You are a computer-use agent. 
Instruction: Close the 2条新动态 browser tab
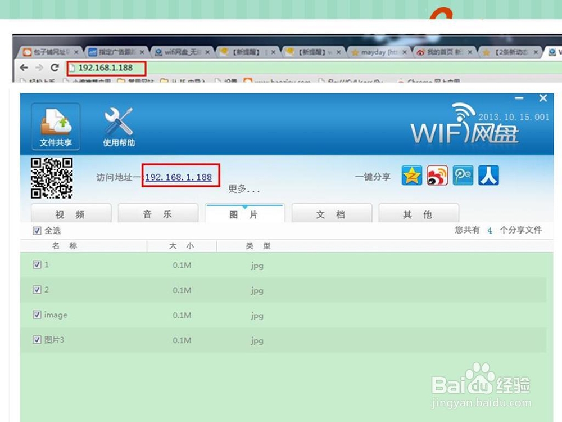pyautogui.click(x=536, y=52)
